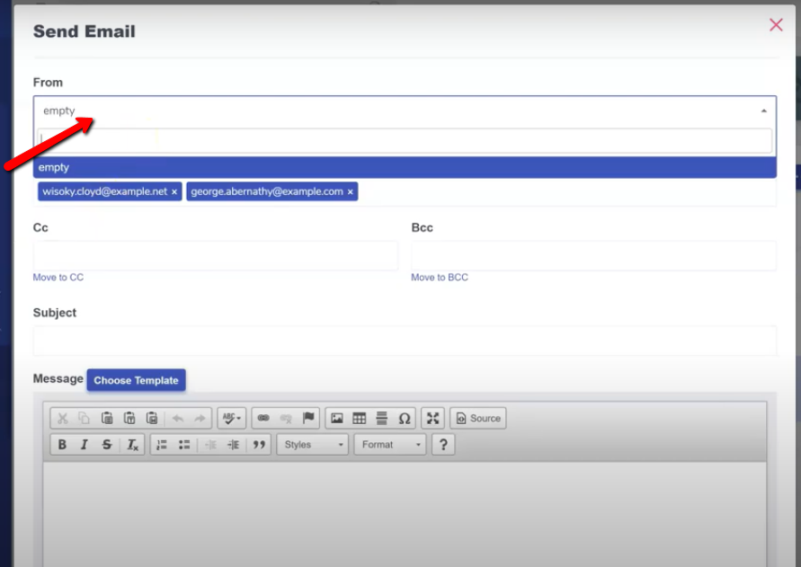Toggle italic formatting in editor
The image size is (801, 567).
pos(85,445)
